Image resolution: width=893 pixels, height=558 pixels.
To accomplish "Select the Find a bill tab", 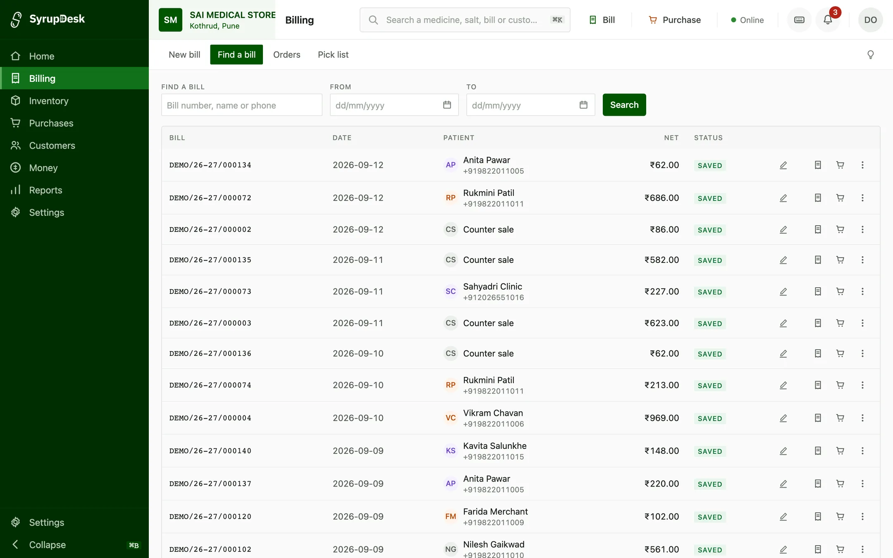I will tap(236, 55).
